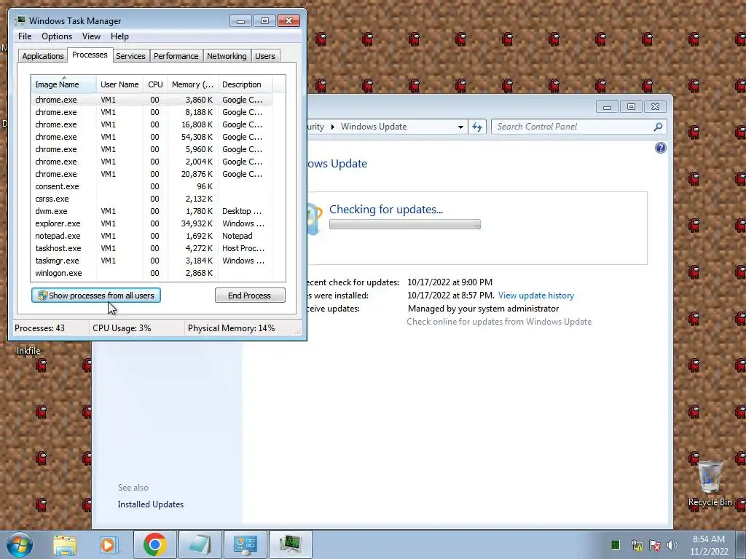Open the File menu in Task Manager
This screenshot has height=559, width=746.
[x=25, y=36]
